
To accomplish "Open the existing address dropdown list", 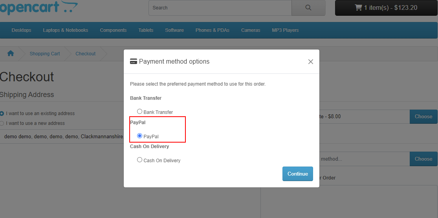I will (62, 137).
